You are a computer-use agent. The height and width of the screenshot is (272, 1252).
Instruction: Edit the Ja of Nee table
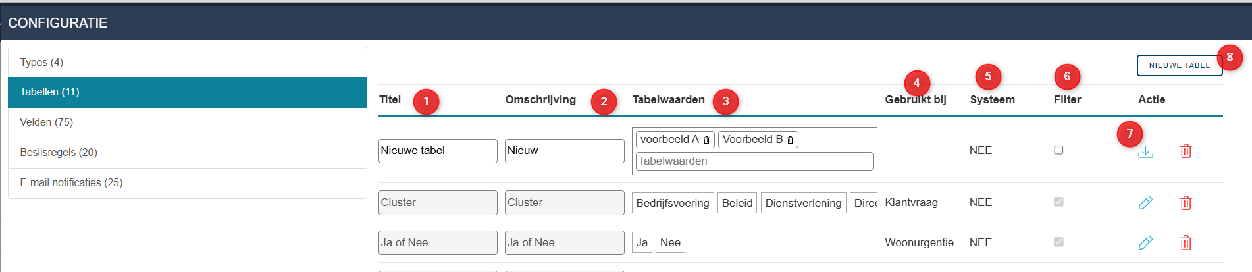(x=1145, y=243)
